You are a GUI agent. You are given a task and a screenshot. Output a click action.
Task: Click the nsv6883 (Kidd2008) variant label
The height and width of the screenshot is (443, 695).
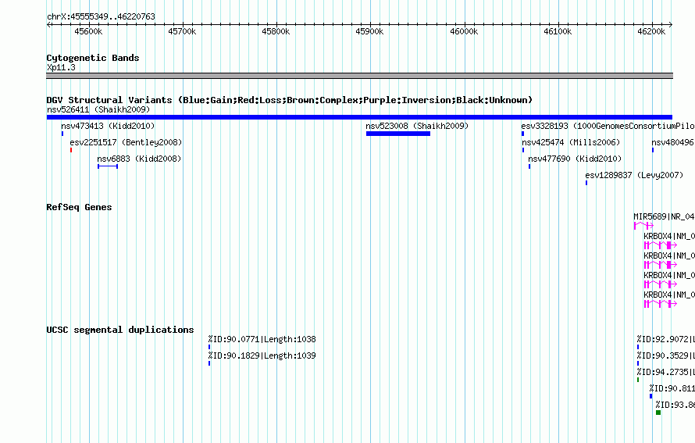click(x=139, y=159)
